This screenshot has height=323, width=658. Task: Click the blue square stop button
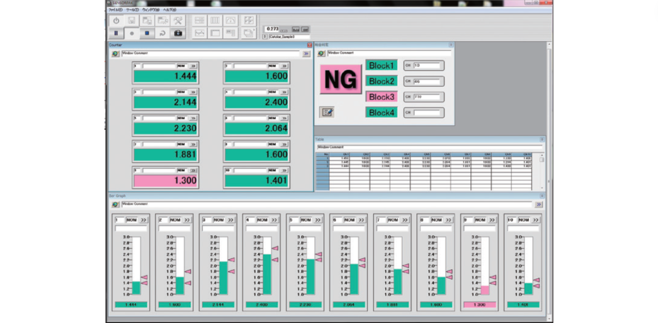[147, 33]
